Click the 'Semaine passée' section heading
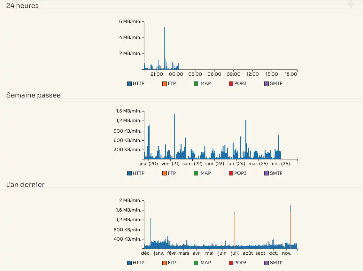Viewport: 363px width, 271px height. click(x=33, y=95)
